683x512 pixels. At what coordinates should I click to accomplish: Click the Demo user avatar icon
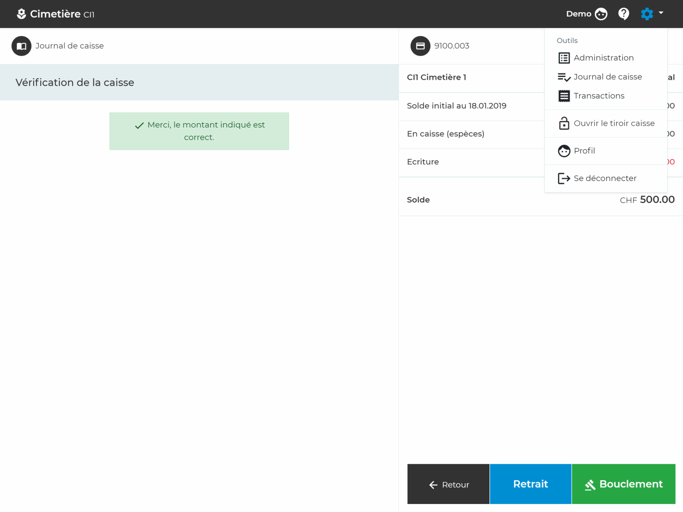(601, 14)
